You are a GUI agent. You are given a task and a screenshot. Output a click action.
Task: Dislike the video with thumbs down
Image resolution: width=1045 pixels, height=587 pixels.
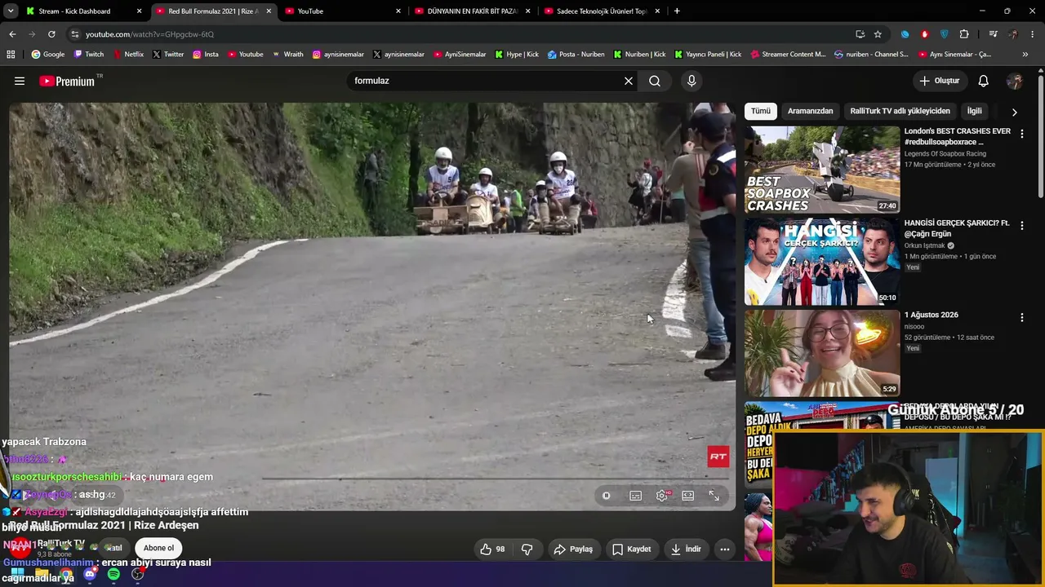pos(527,549)
